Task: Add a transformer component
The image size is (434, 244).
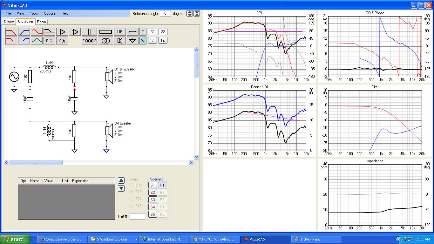Action: pos(105,40)
